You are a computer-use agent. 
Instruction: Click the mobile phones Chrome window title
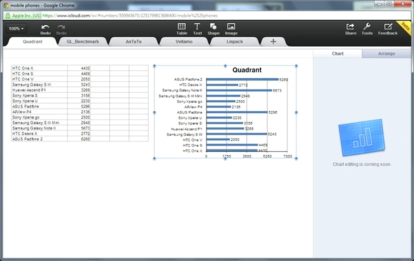(42, 5)
